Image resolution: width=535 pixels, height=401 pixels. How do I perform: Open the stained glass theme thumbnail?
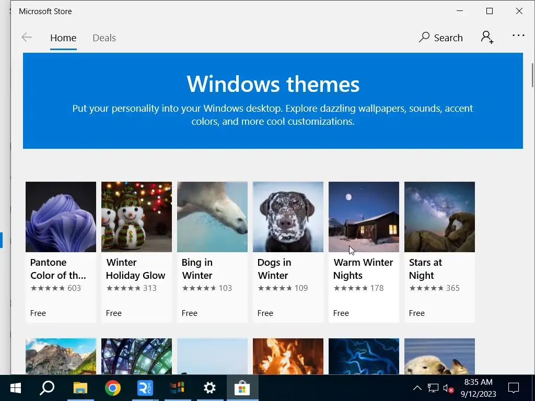(x=136, y=356)
